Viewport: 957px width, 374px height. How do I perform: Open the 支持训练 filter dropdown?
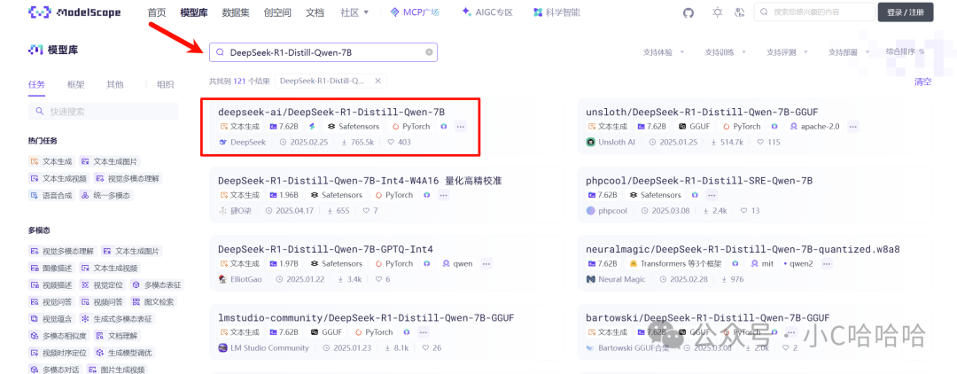pyautogui.click(x=725, y=52)
